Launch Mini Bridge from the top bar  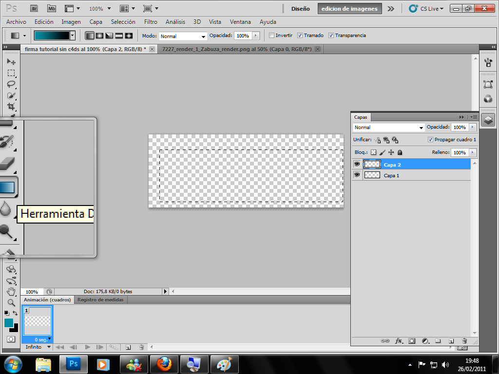pos(52,9)
